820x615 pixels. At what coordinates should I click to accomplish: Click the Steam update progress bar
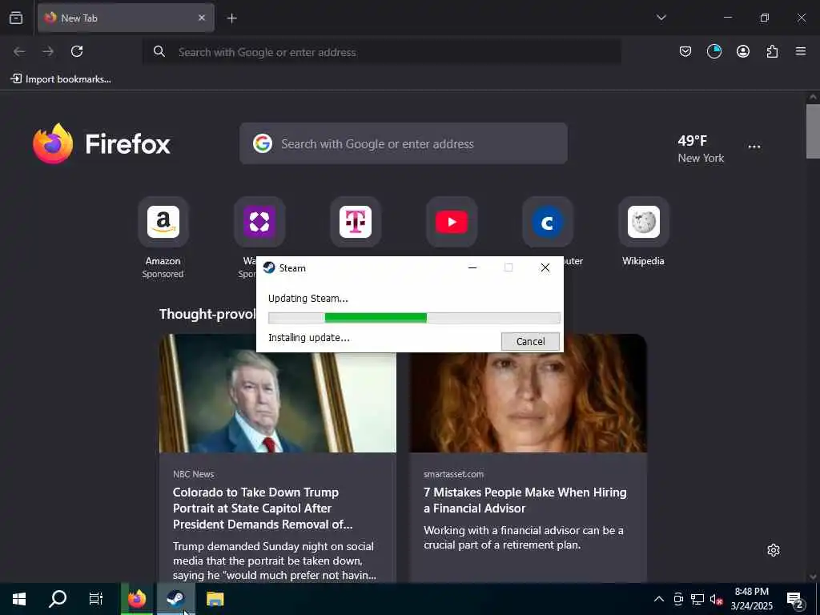tap(414, 317)
